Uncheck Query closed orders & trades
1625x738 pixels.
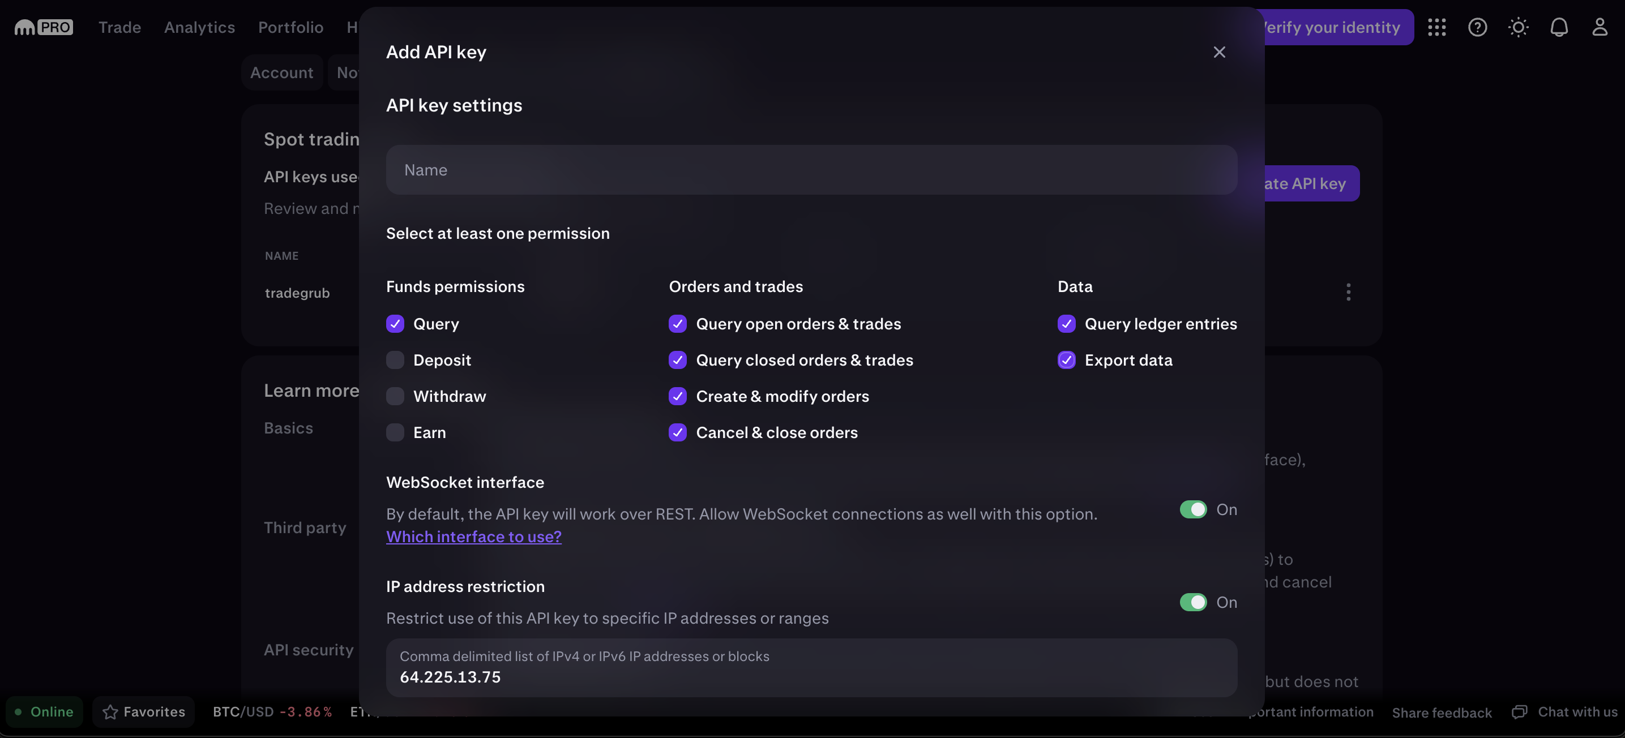pyautogui.click(x=678, y=359)
